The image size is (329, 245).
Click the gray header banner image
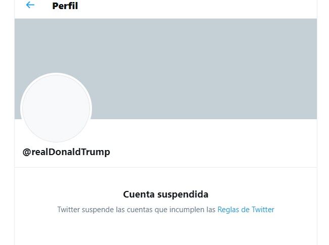(x=202, y=68)
